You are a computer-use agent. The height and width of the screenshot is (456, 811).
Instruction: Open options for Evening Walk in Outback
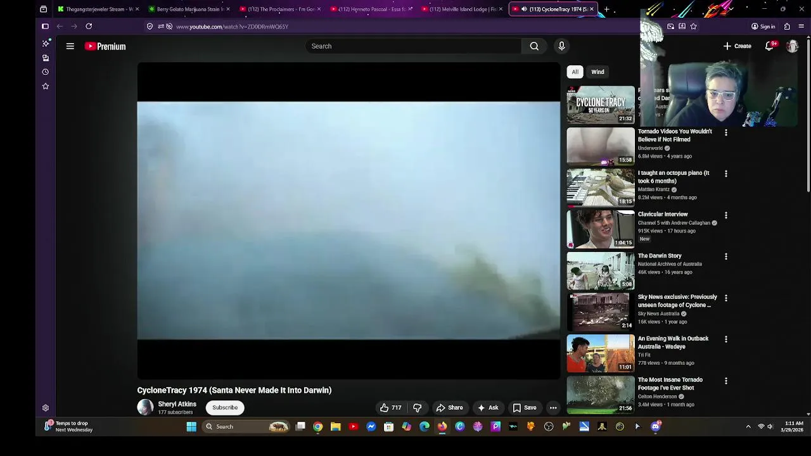tap(726, 339)
